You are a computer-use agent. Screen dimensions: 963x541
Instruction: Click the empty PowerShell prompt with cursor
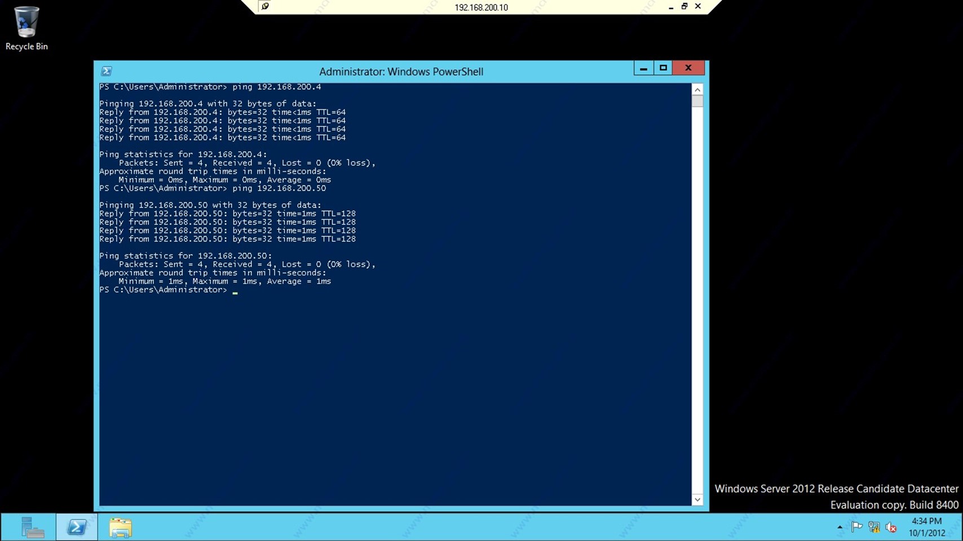pos(169,290)
